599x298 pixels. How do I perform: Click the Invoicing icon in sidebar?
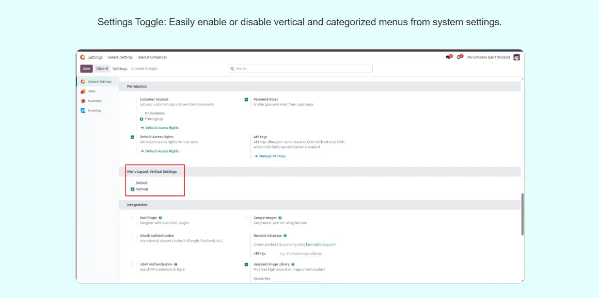coord(83,110)
